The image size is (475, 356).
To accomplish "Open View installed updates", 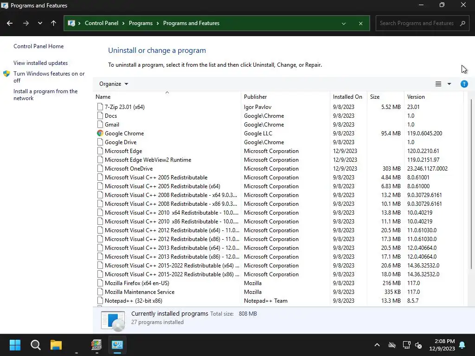I will click(x=41, y=63).
